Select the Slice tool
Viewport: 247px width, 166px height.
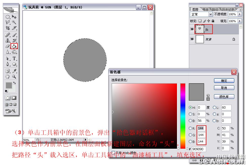click(14, 28)
